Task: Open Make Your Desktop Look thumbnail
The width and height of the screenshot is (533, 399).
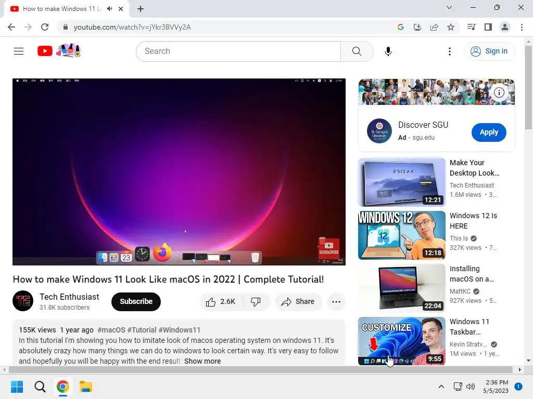Action: (402, 182)
